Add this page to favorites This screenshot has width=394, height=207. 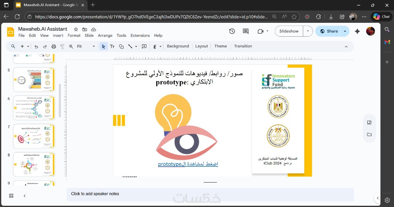[294, 17]
